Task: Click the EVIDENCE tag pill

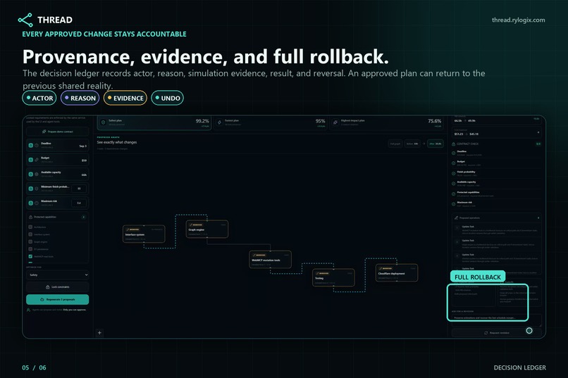Action: 125,98
